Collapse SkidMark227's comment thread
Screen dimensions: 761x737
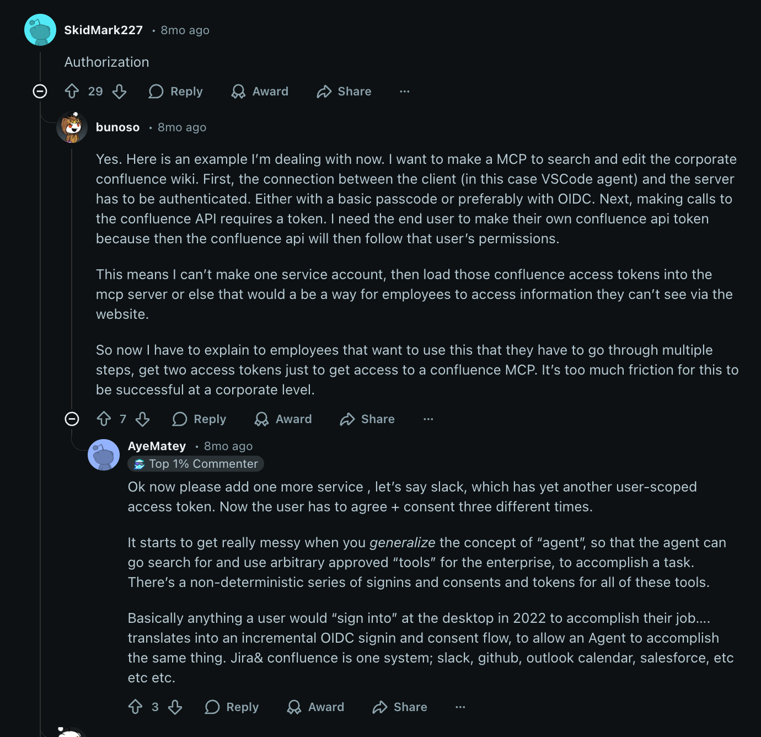click(x=39, y=92)
